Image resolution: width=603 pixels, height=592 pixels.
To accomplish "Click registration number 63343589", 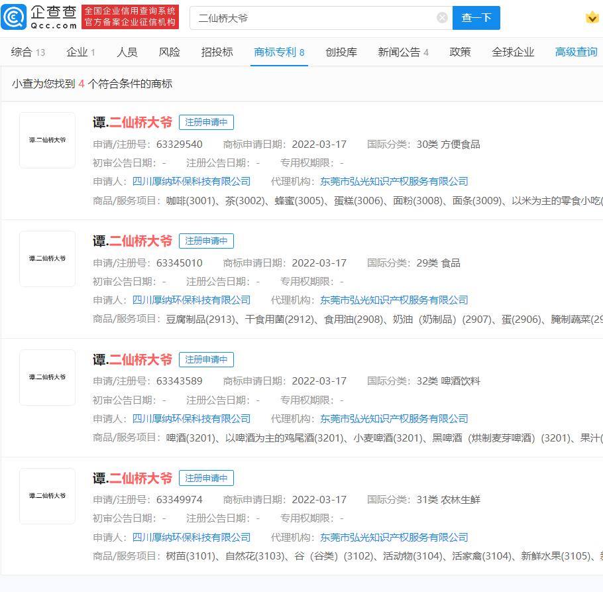I will point(179,381).
